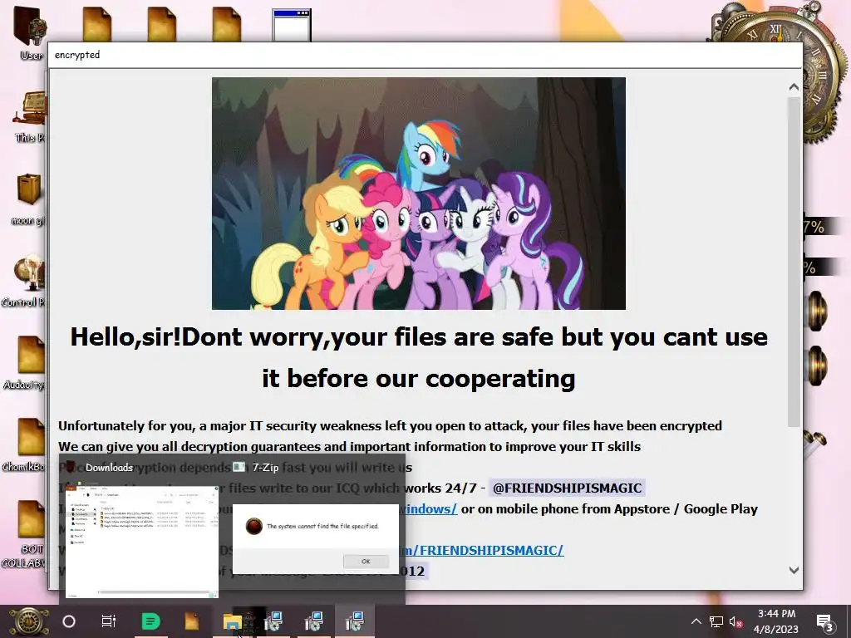Open Task View from the taskbar

pos(109,621)
